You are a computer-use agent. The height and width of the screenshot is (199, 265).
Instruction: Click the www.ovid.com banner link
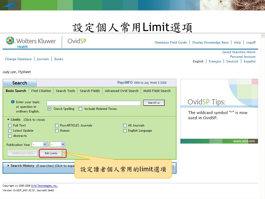244,141
